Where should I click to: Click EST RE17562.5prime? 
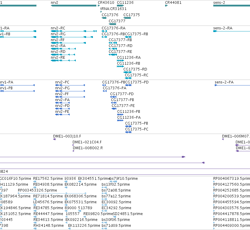[x=48, y=179]
